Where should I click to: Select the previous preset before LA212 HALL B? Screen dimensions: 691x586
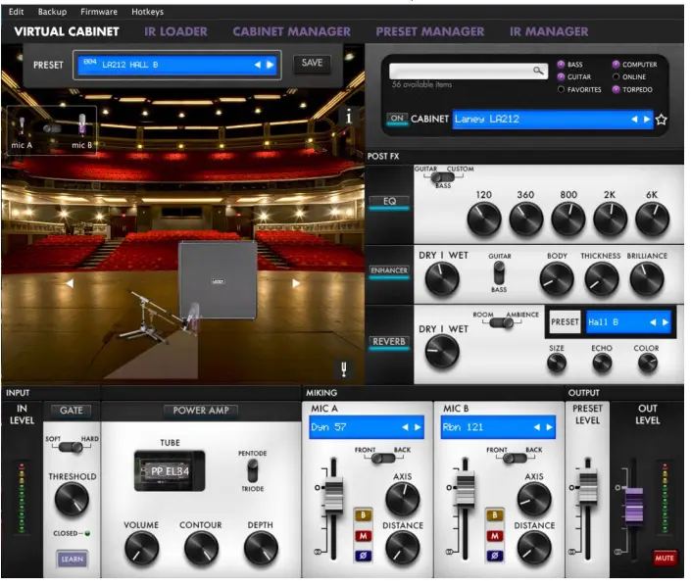tap(257, 65)
